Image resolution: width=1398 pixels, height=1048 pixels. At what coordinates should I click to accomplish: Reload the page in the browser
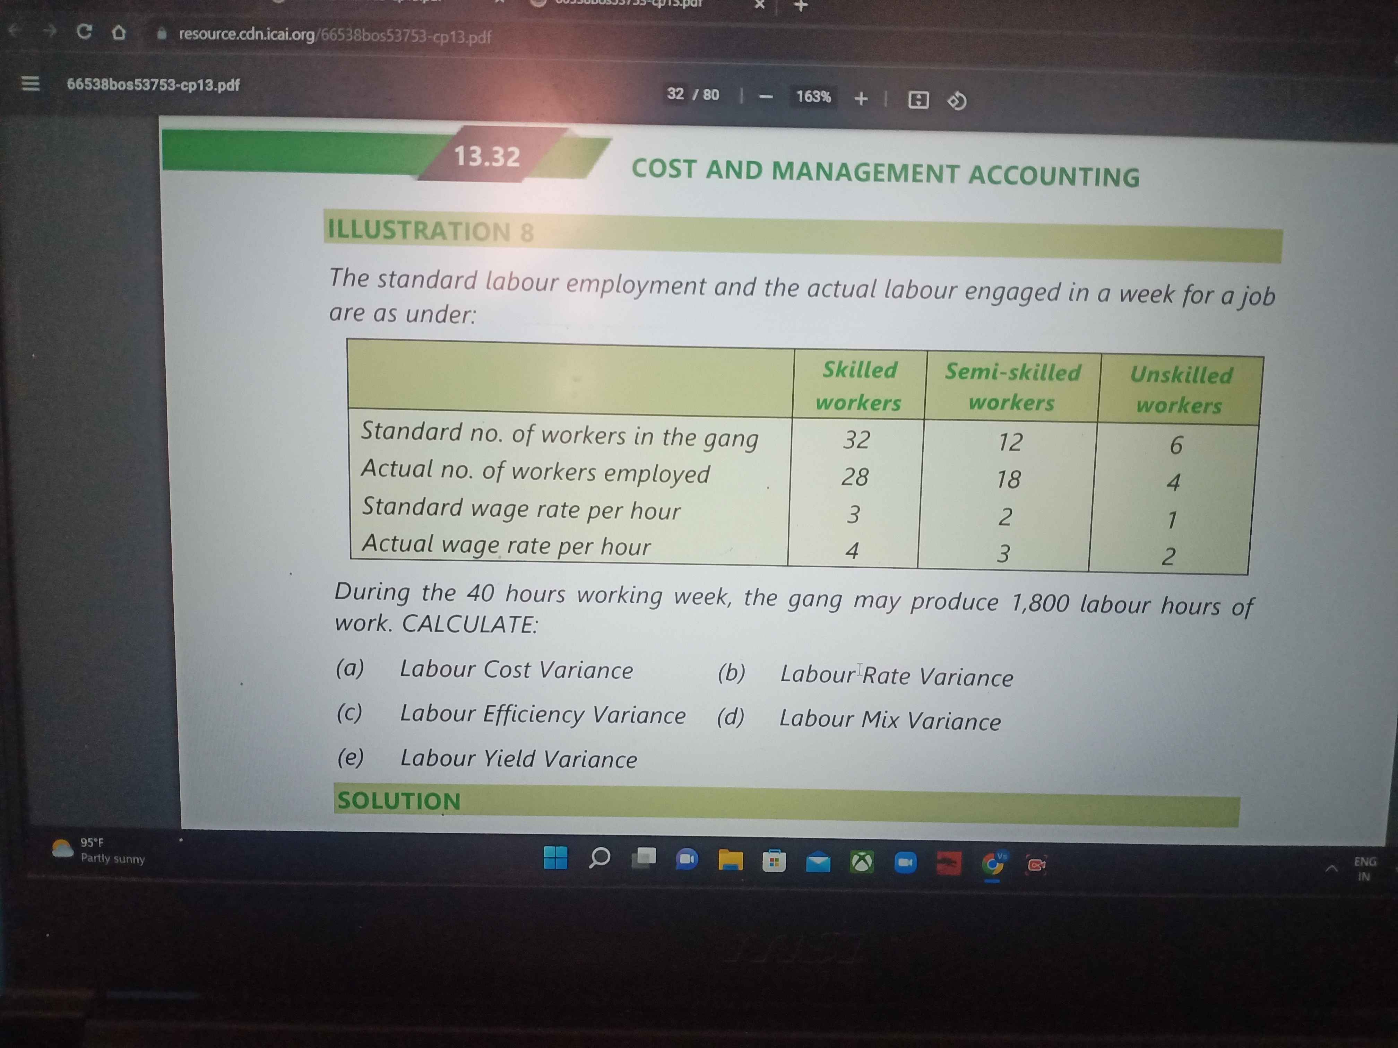[84, 31]
